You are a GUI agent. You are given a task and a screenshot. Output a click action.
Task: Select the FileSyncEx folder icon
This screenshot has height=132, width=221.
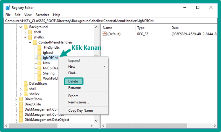[39, 48]
